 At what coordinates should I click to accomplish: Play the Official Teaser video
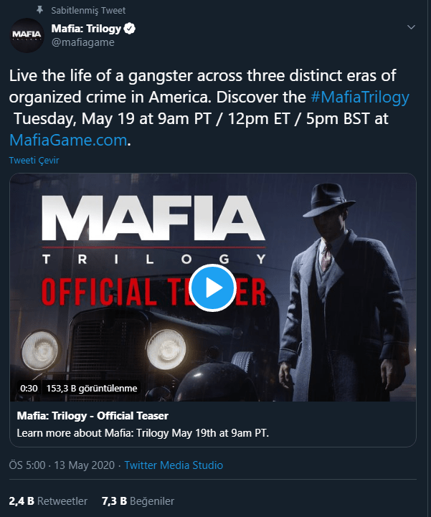click(213, 288)
